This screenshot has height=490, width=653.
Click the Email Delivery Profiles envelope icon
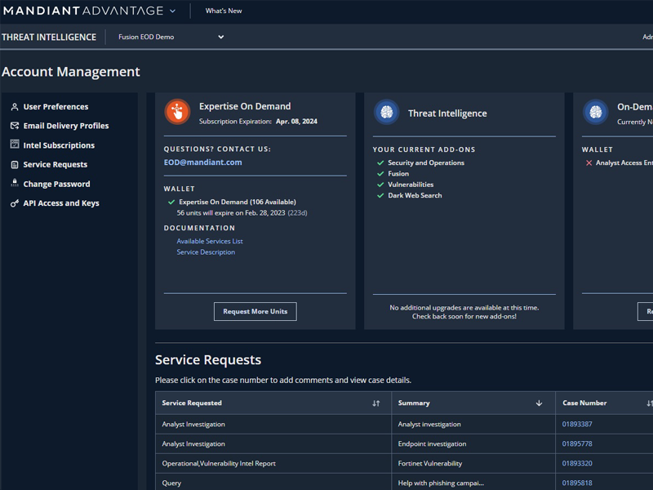point(15,126)
